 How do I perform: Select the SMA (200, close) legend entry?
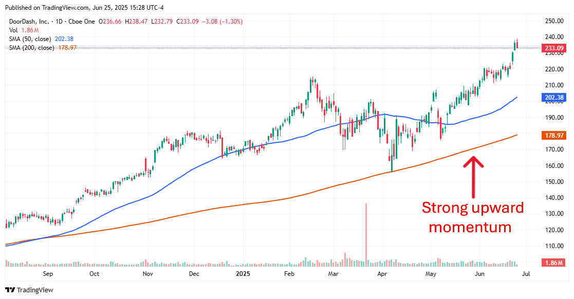point(43,48)
